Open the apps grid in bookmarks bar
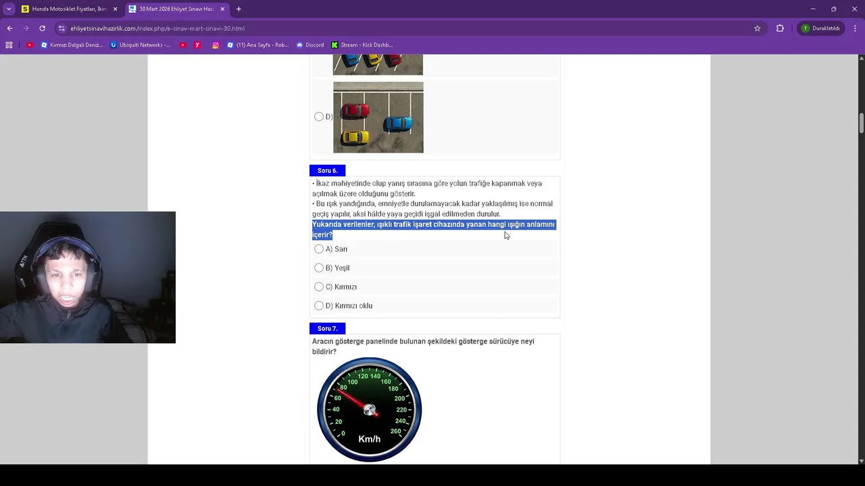The width and height of the screenshot is (865, 486). coord(9,45)
